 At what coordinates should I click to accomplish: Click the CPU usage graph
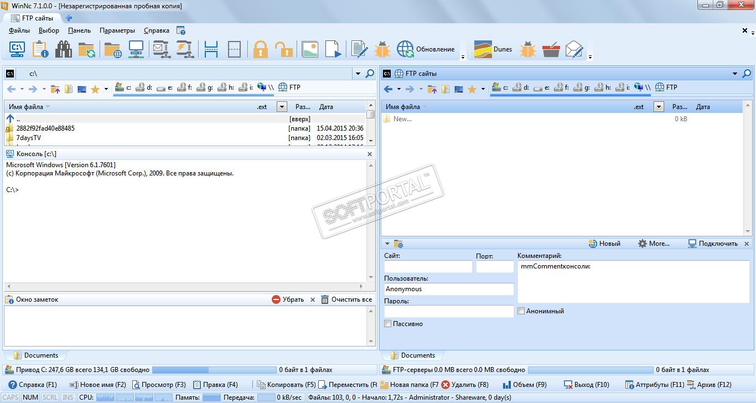click(134, 397)
